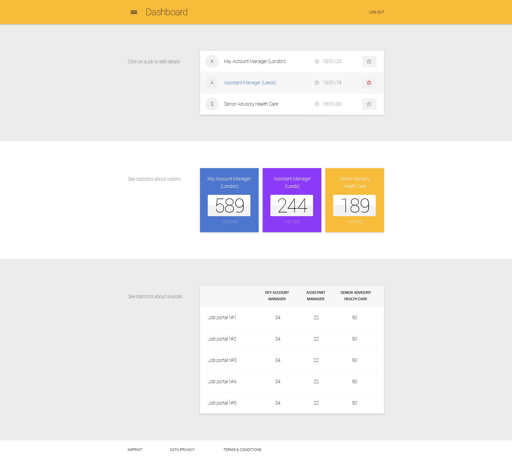This screenshot has width=512, height=459.
Task: Open the TERMS & CONDITIONS footer link
Action: pyautogui.click(x=242, y=450)
